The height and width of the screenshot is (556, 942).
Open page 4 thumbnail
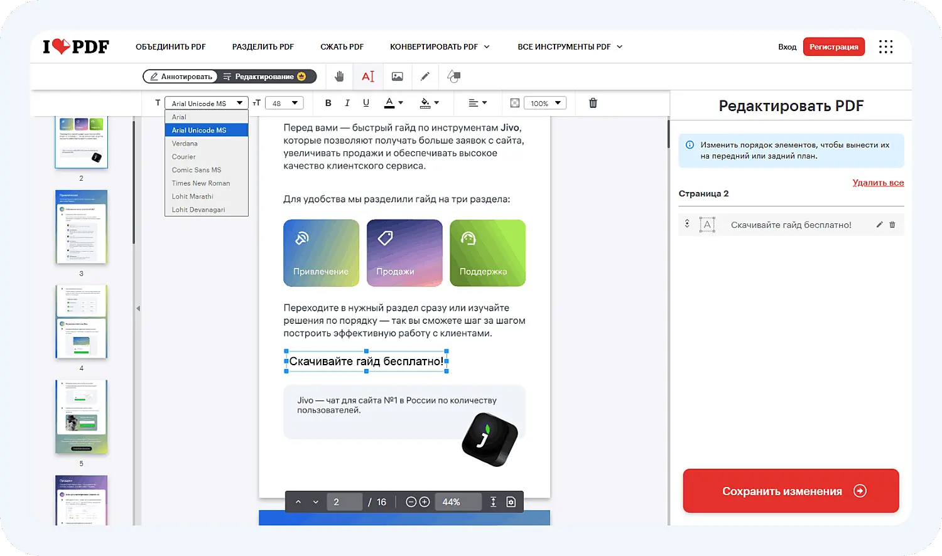(82, 322)
